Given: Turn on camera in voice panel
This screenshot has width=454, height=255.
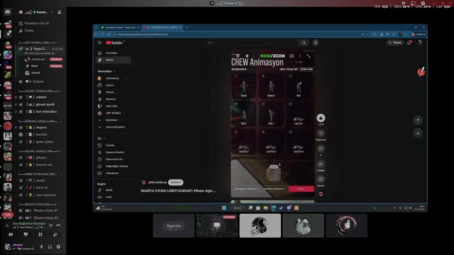Looking at the screenshot, I should [11, 234].
